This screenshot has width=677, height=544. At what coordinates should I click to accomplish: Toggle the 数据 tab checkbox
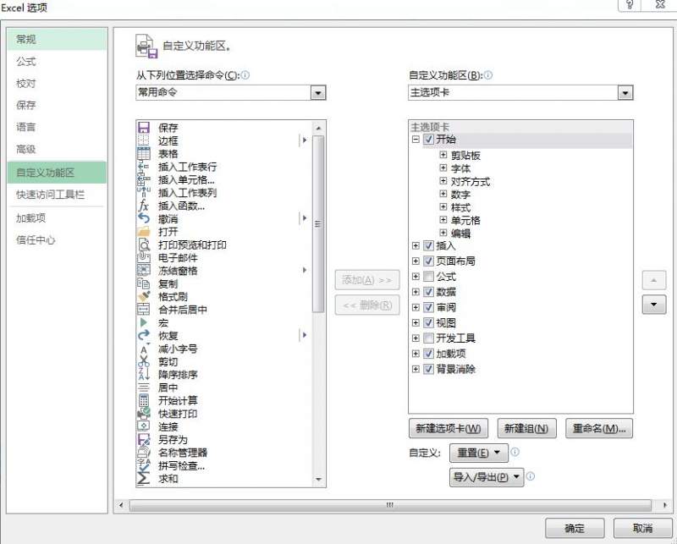[428, 292]
